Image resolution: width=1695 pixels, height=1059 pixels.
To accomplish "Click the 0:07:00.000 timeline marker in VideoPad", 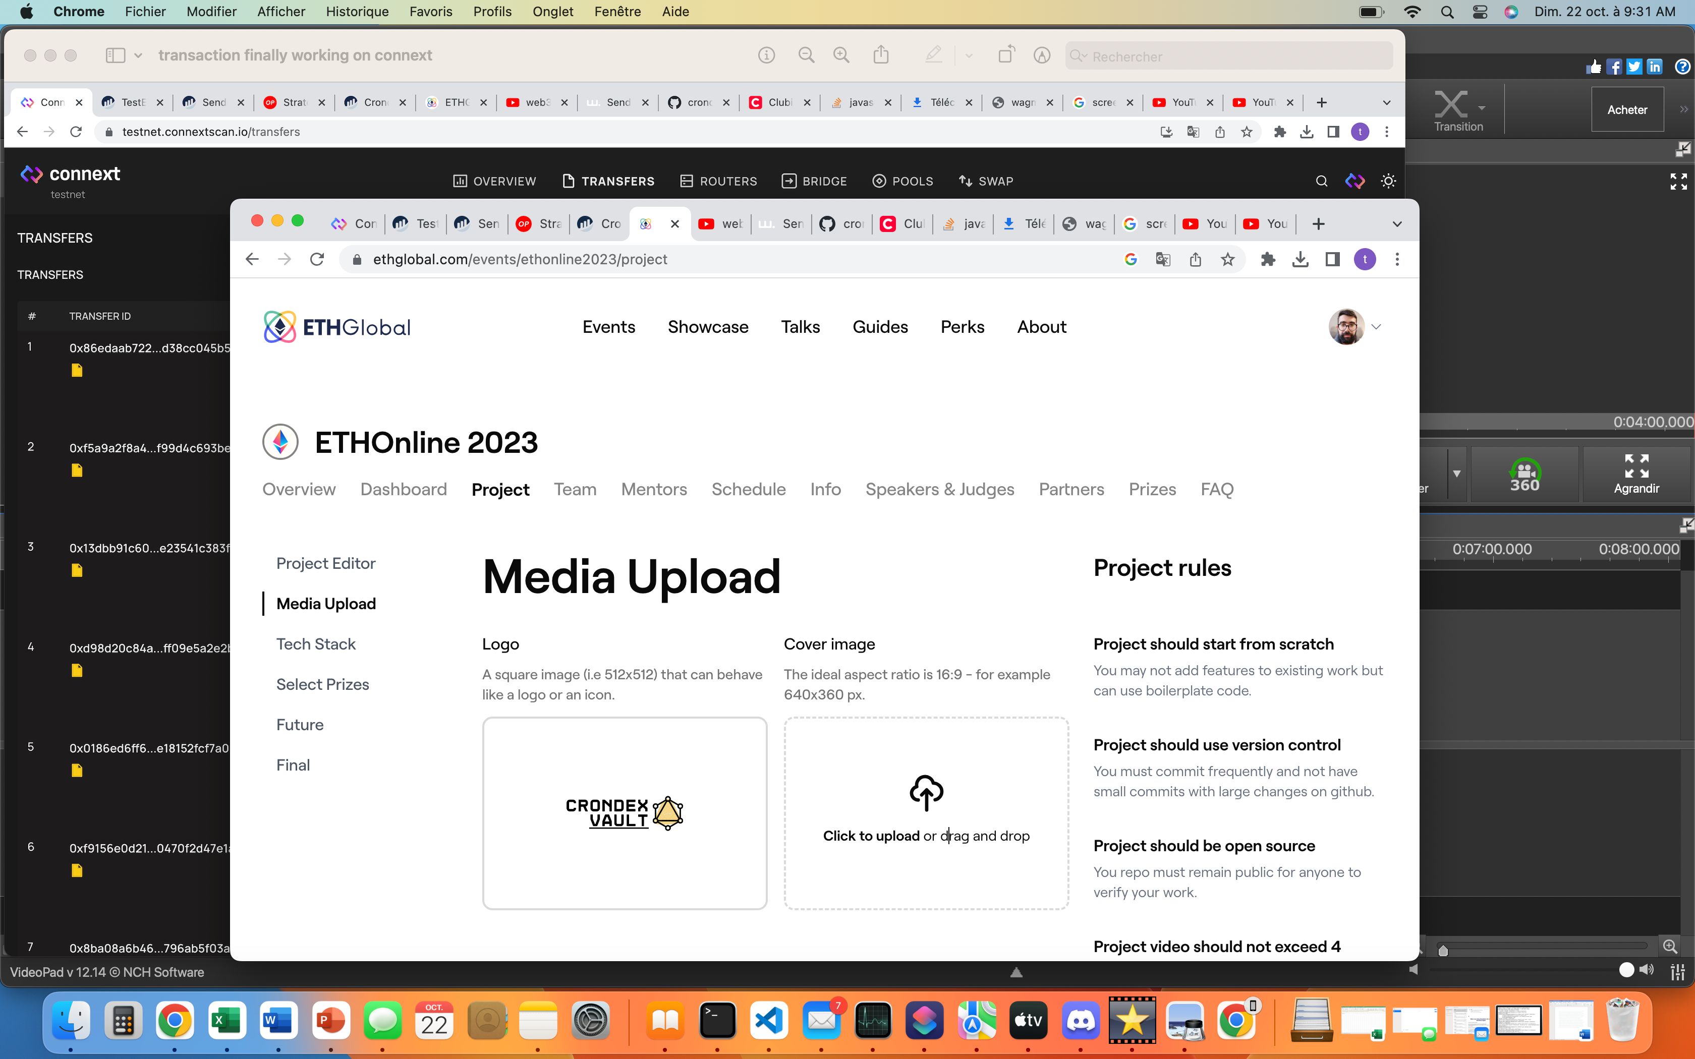I will click(x=1492, y=550).
